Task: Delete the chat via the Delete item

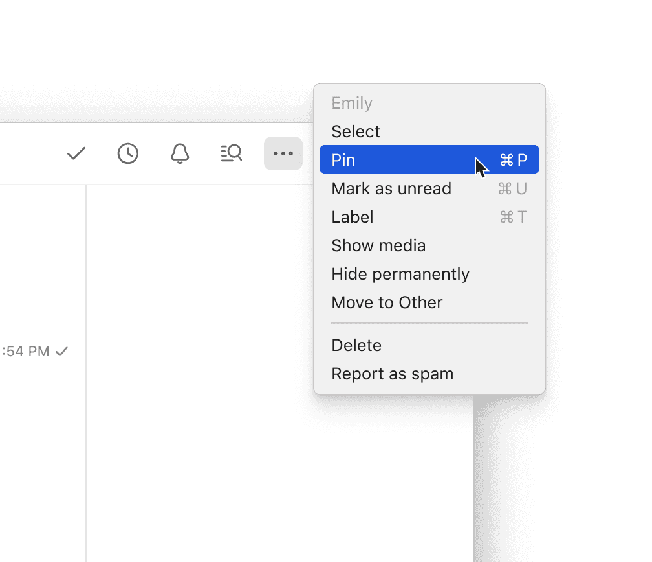Action: click(356, 345)
